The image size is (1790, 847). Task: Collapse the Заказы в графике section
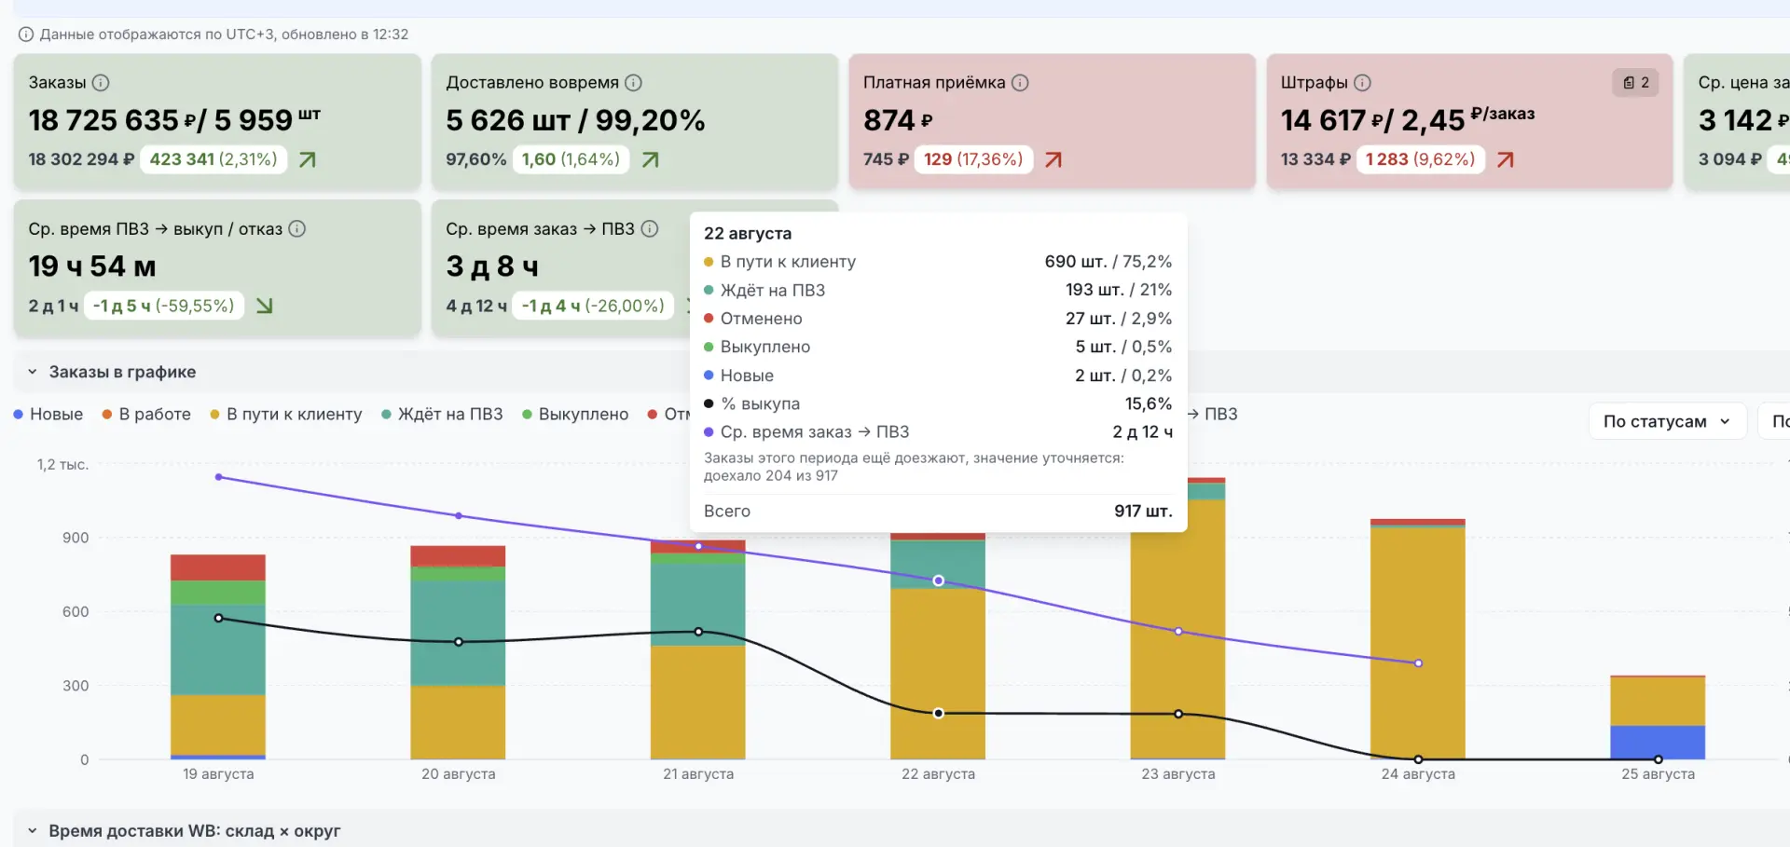(x=32, y=372)
